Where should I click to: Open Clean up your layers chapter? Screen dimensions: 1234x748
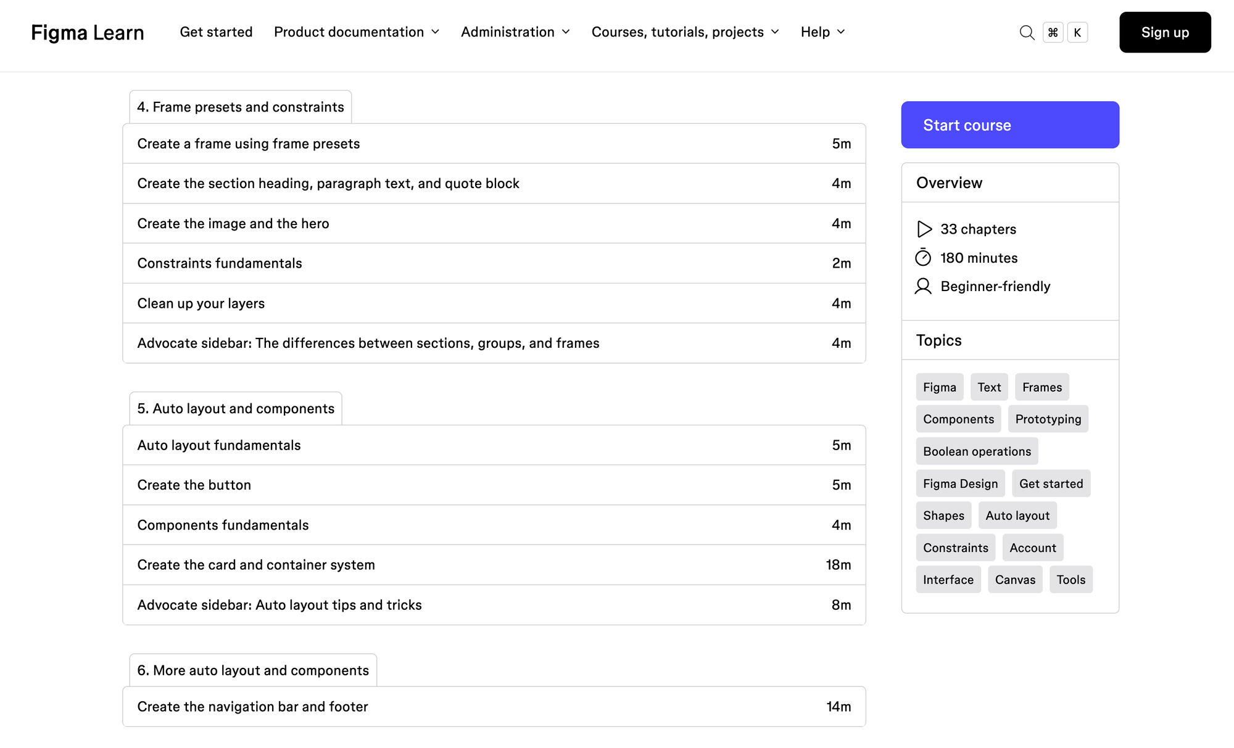[494, 303]
